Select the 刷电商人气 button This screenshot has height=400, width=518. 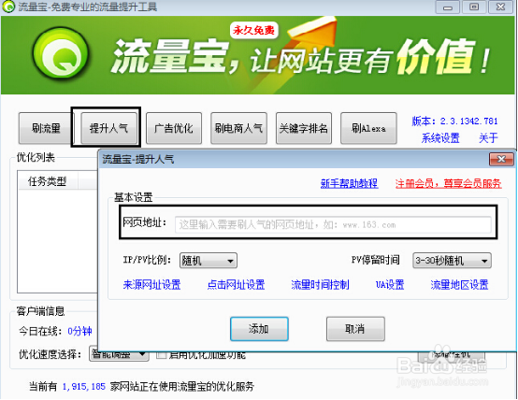[238, 128]
